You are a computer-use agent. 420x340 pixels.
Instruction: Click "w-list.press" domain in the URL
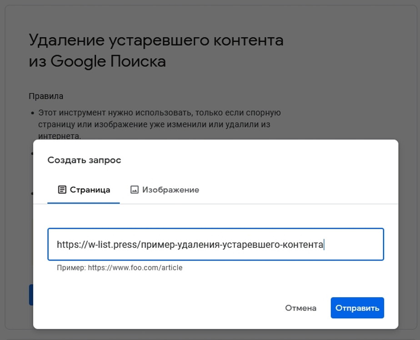pos(113,245)
